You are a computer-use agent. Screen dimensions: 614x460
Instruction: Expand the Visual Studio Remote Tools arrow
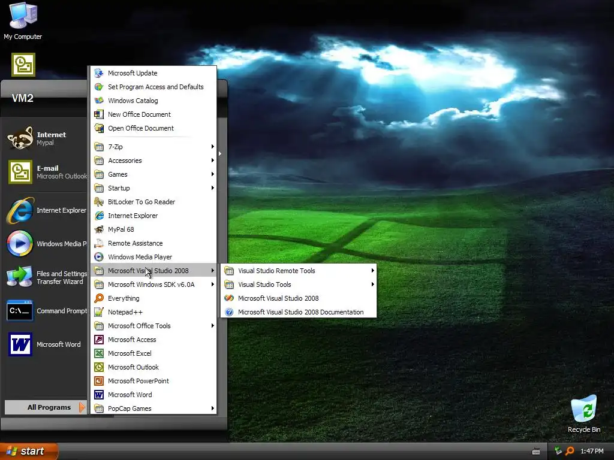click(373, 270)
